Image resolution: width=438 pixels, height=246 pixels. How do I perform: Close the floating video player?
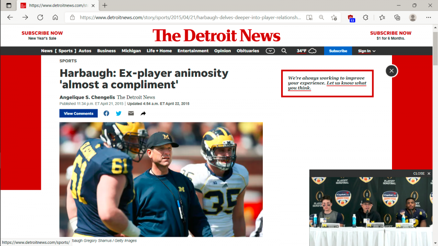(x=422, y=173)
